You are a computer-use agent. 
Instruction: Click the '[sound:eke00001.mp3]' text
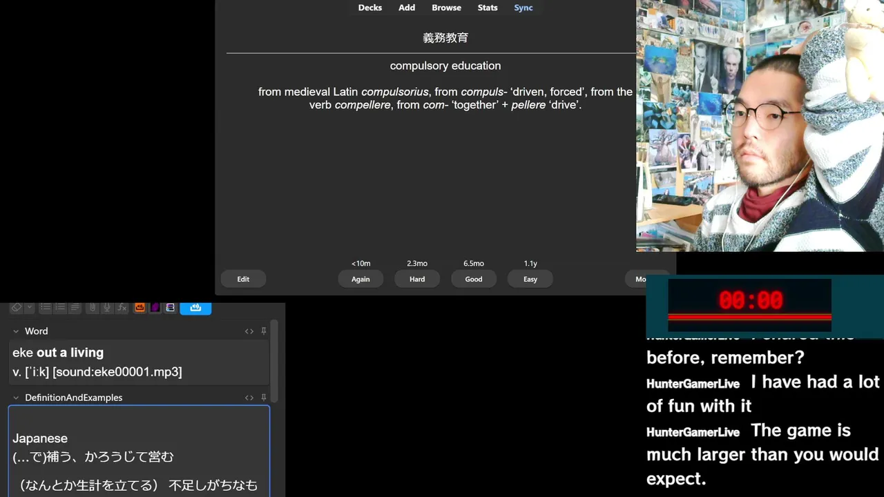(x=117, y=372)
